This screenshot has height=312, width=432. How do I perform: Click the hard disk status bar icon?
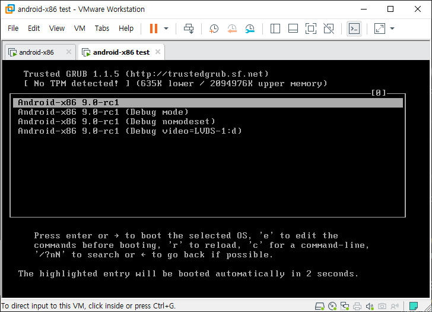pyautogui.click(x=320, y=306)
